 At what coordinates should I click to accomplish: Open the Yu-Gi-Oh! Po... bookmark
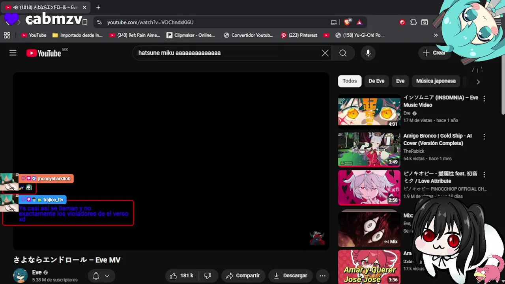coord(359,35)
